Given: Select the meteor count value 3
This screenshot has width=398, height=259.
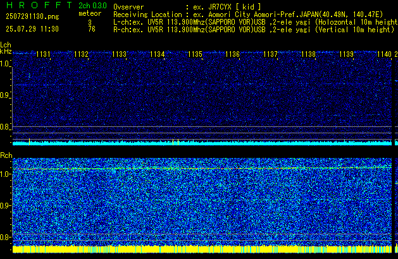Looking at the screenshot, I should pos(90,22).
